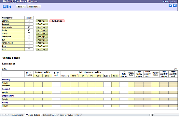This screenshot has width=179, height=117.
Task: Add Type for Vans & Trucks
Action: [42, 43]
